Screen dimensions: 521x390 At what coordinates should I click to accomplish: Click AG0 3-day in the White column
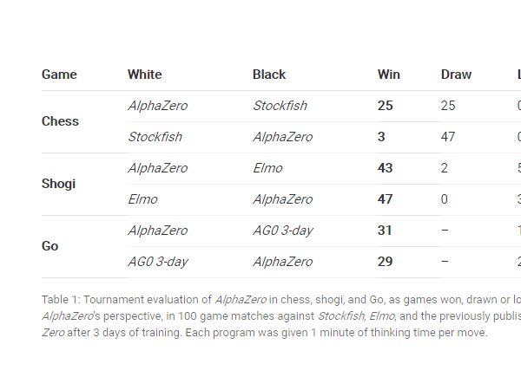click(x=157, y=262)
